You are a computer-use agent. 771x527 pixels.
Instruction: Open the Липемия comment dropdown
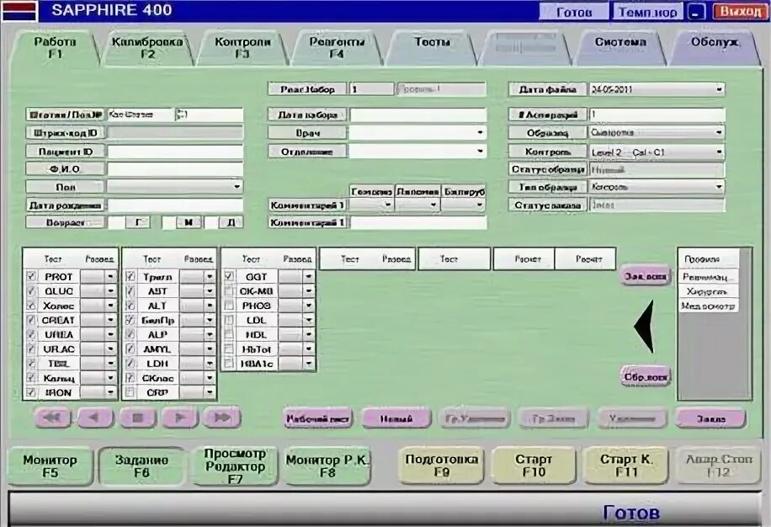[433, 205]
